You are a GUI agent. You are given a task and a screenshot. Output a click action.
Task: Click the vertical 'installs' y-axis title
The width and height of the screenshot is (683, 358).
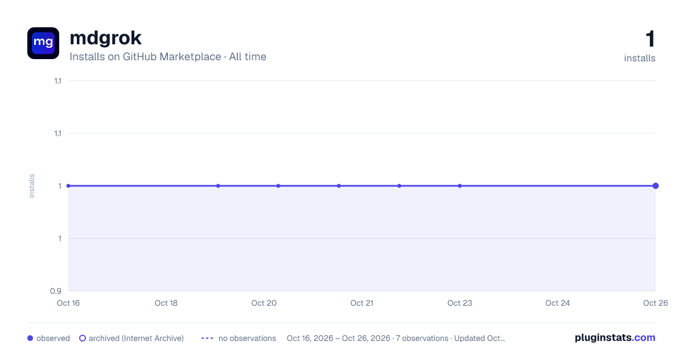coord(32,186)
